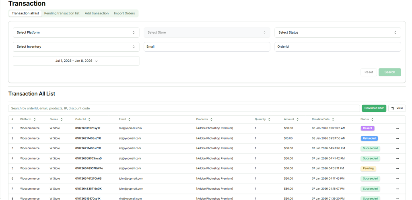
Task: Click the Order Id column sort icon
Action: coord(89,119)
